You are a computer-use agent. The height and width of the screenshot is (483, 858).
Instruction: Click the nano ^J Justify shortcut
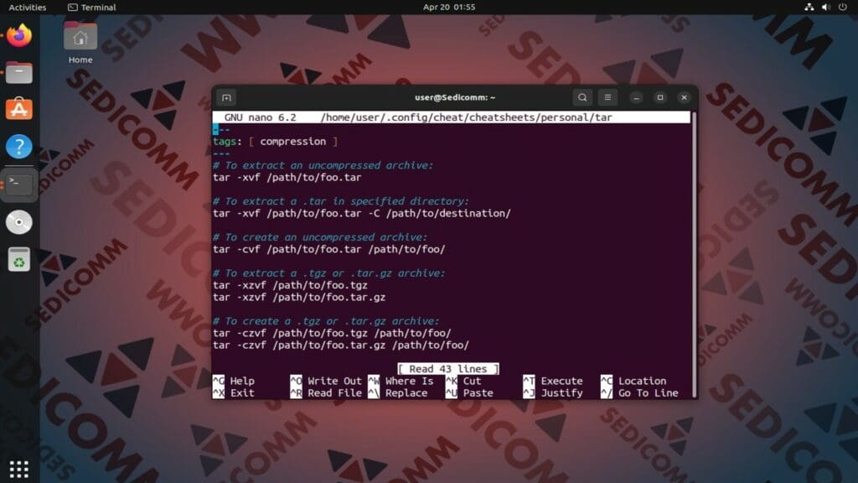coord(553,393)
